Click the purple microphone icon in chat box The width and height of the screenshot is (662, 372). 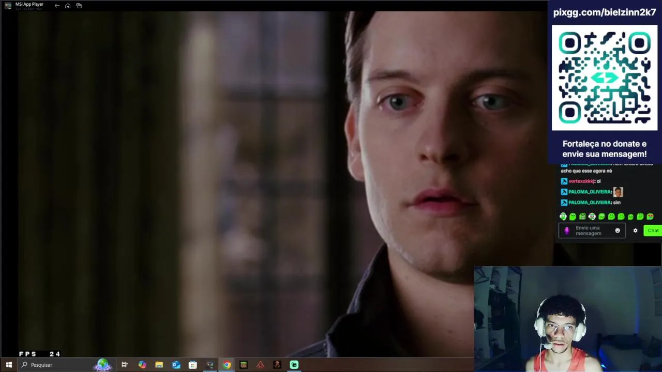point(566,230)
